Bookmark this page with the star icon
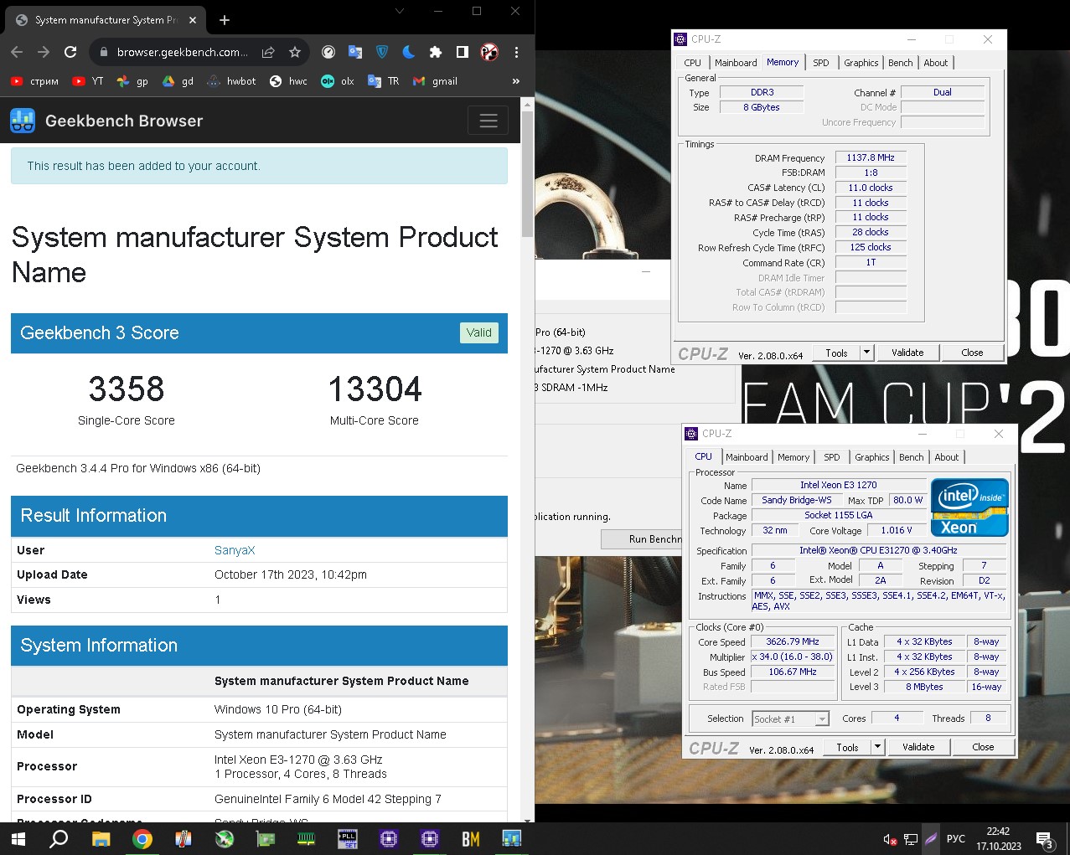This screenshot has height=855, width=1070. (295, 52)
